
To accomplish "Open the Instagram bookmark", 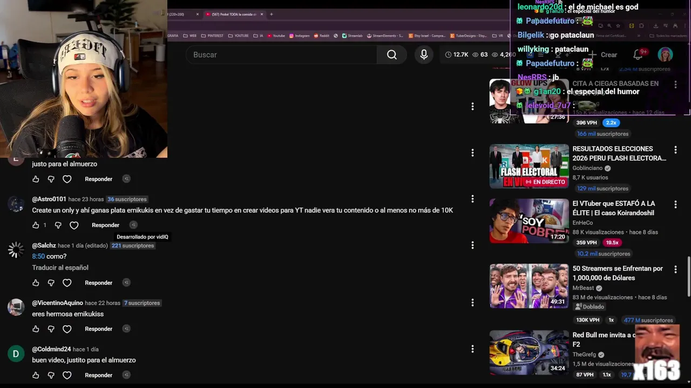I will [x=299, y=36].
